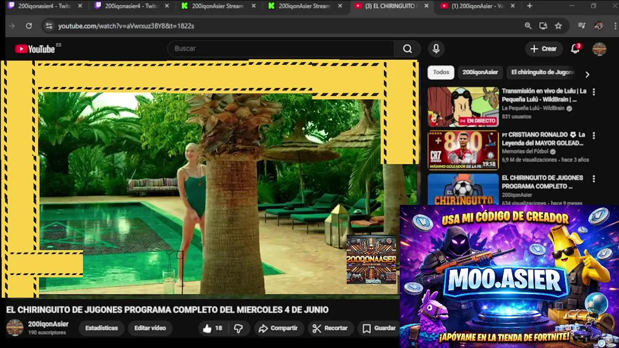Open 'EL CHIRINGUITO DE JUGONES PROGRAMA COMPLETO' suggestion title

pos(543,182)
